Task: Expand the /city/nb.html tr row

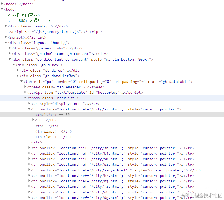Action: click(x=29, y=192)
